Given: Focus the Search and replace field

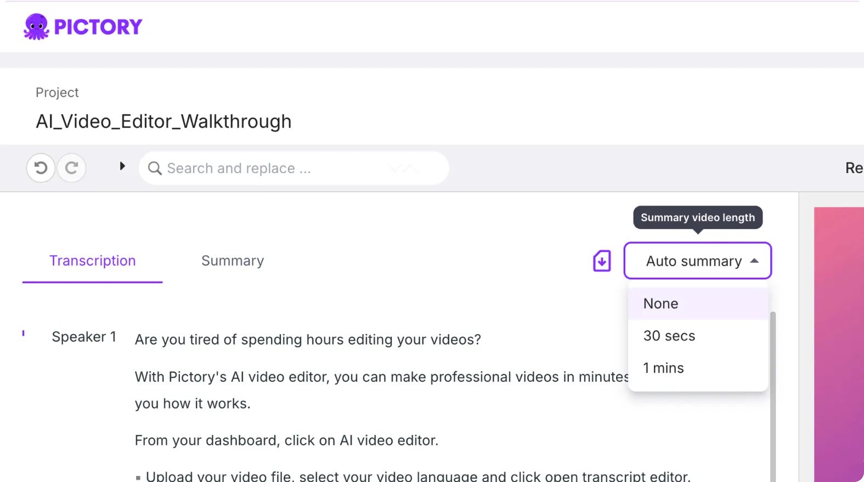Looking at the screenshot, I should click(x=293, y=168).
